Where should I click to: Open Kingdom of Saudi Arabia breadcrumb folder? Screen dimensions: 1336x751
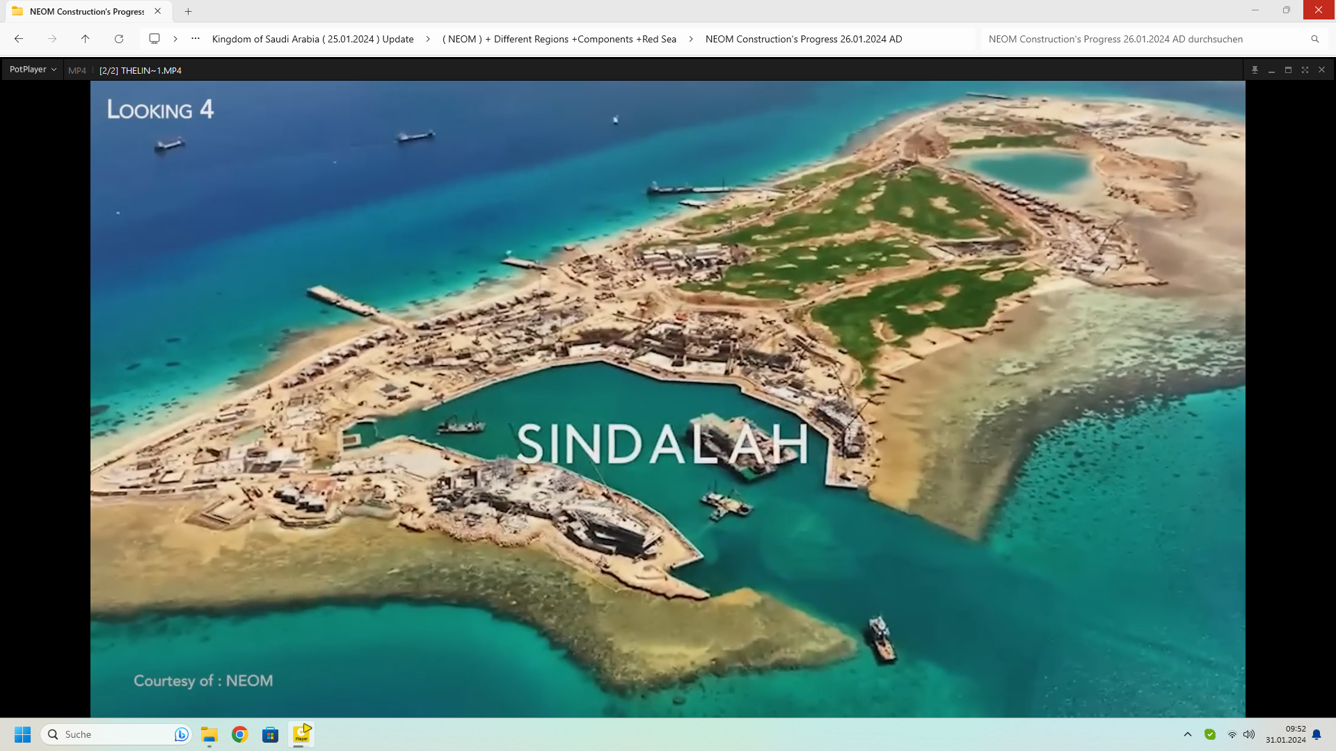click(x=312, y=39)
